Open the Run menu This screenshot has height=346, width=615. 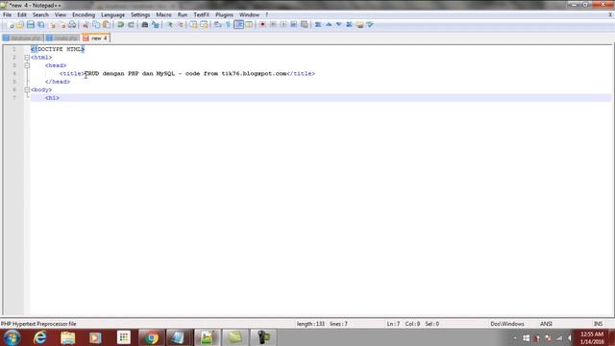point(183,15)
